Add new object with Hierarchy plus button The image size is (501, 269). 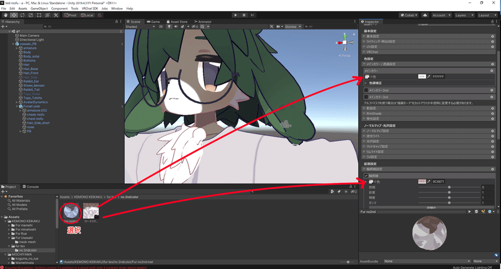(3, 26)
